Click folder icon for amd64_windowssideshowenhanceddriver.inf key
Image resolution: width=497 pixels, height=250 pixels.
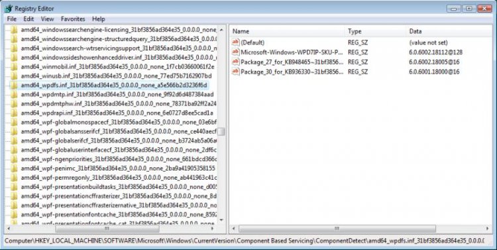coord(14,58)
